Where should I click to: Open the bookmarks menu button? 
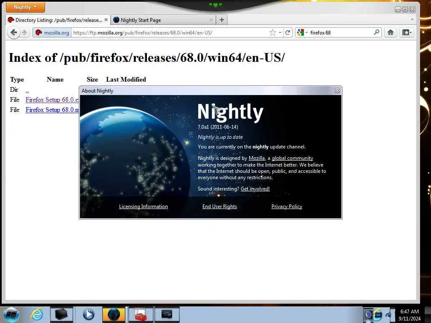tap(407, 33)
